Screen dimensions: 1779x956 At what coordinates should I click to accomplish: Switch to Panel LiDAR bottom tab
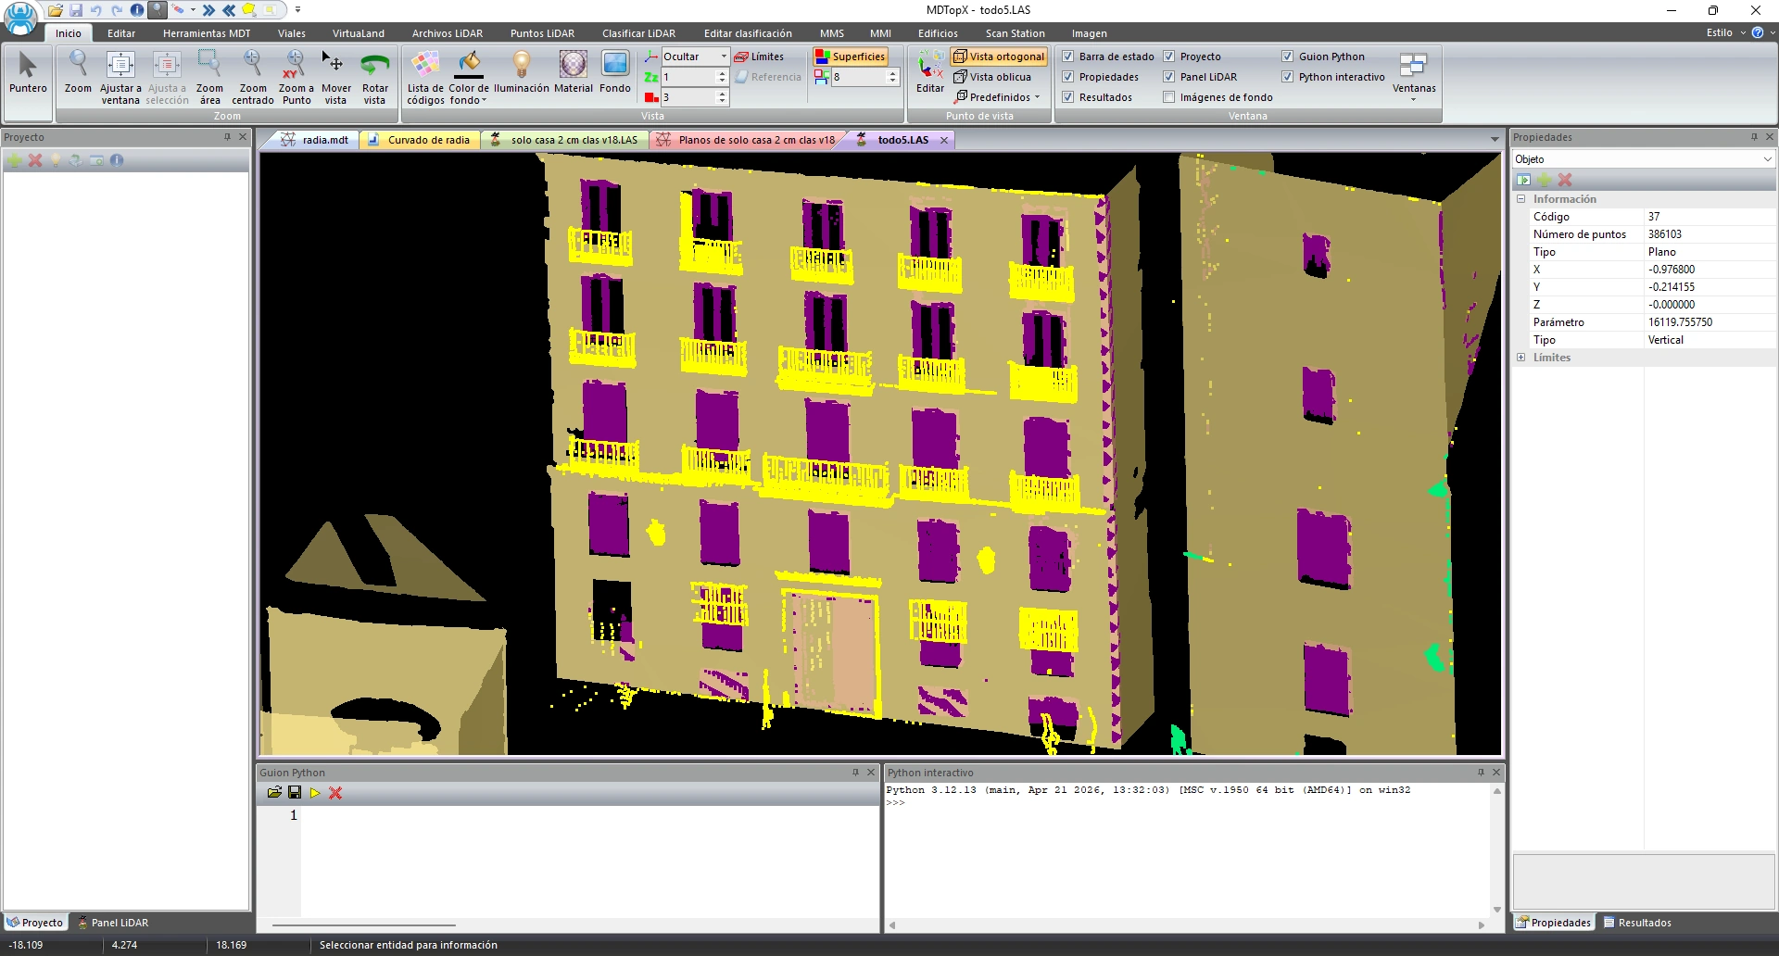coord(112,923)
